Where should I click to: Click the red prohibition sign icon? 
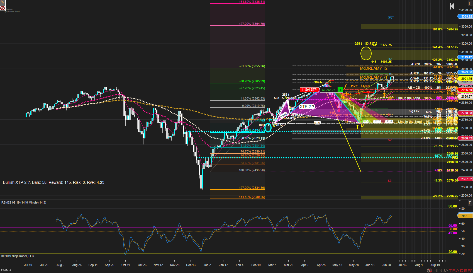pos(3,8)
